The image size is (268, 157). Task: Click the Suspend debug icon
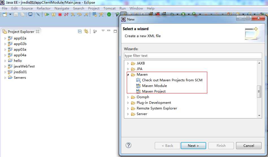point(53,14)
